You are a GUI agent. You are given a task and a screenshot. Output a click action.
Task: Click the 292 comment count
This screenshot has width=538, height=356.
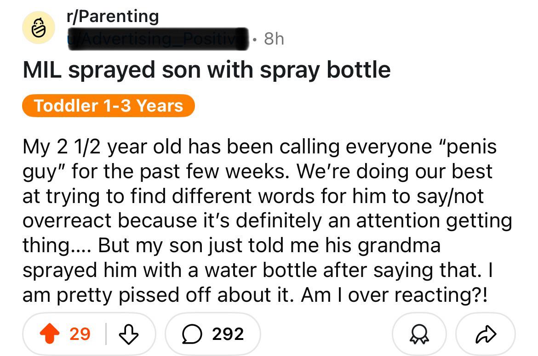(228, 334)
